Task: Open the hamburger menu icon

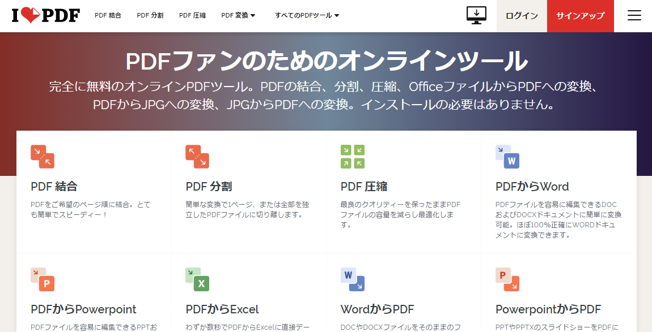Action: point(634,15)
